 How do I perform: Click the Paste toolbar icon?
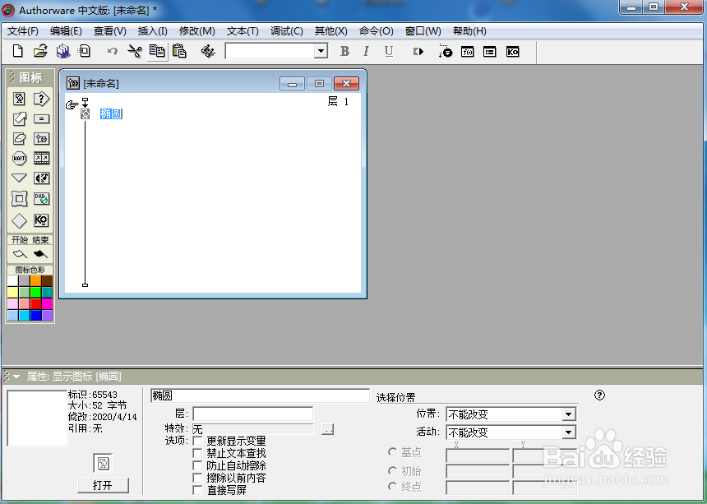(x=179, y=52)
